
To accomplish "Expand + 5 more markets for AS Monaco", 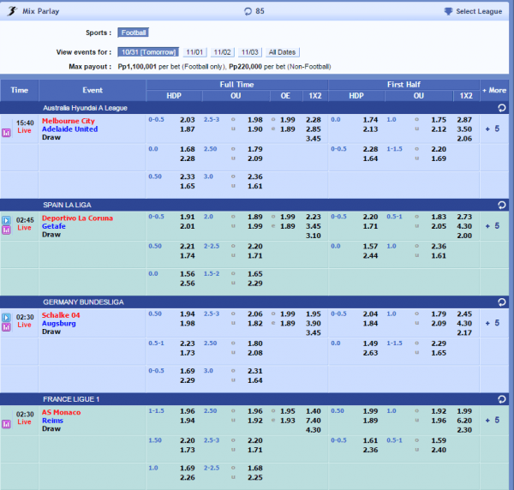I will click(493, 420).
